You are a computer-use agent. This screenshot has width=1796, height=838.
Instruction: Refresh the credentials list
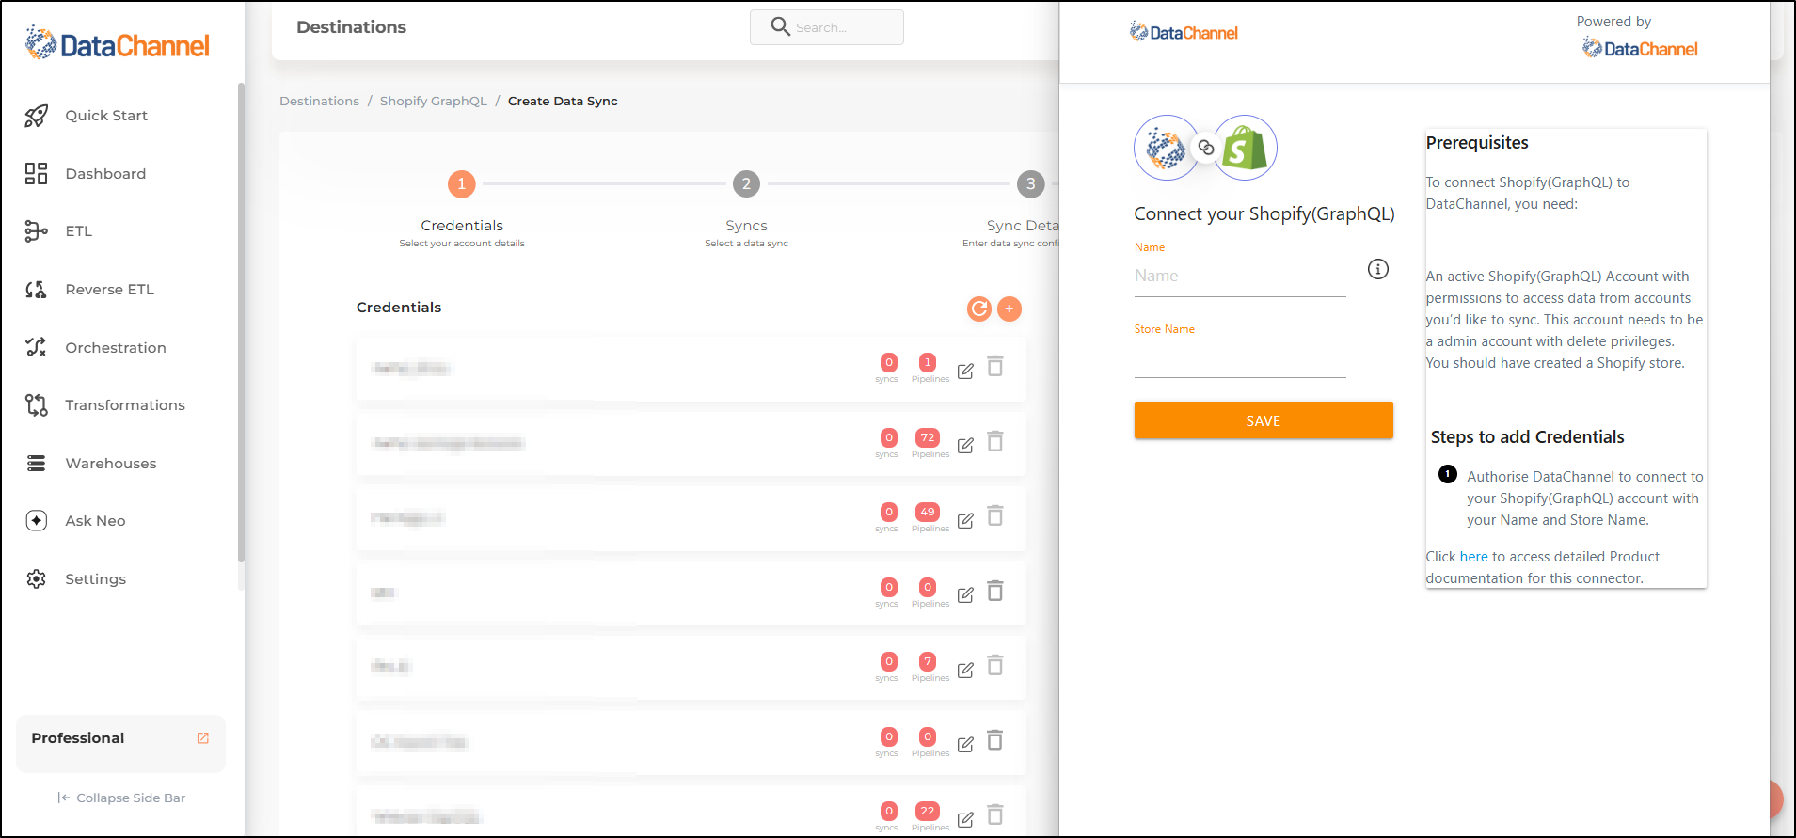[979, 308]
